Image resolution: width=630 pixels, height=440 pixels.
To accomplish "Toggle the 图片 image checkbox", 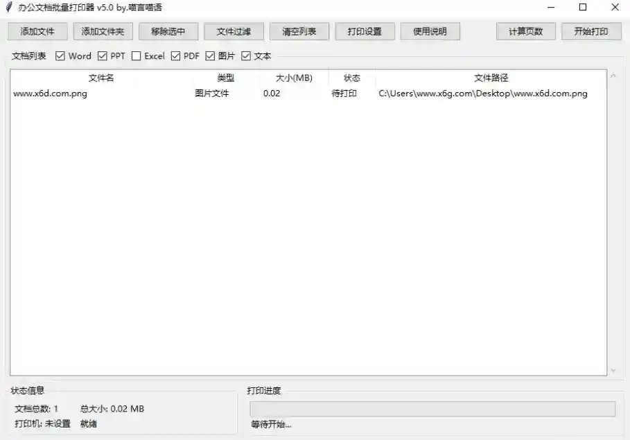I will [210, 56].
